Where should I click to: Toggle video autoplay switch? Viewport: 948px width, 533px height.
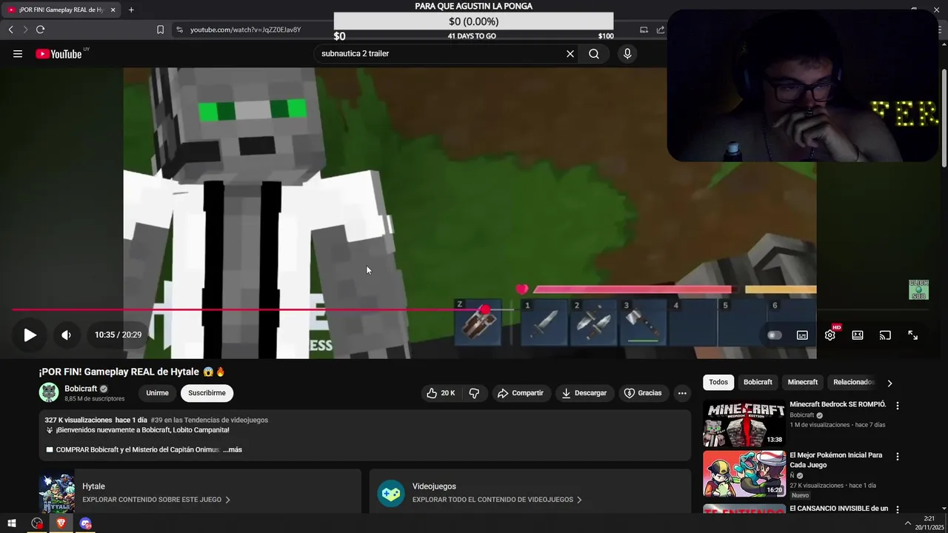(x=774, y=335)
